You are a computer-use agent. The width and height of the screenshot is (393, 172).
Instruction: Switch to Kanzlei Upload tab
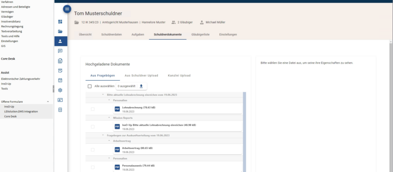pyautogui.click(x=179, y=75)
